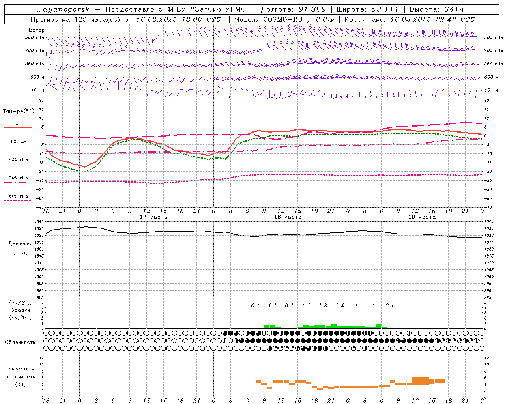Click the latitude value 53.111
Screen dimensions: 505x404
coord(385,9)
